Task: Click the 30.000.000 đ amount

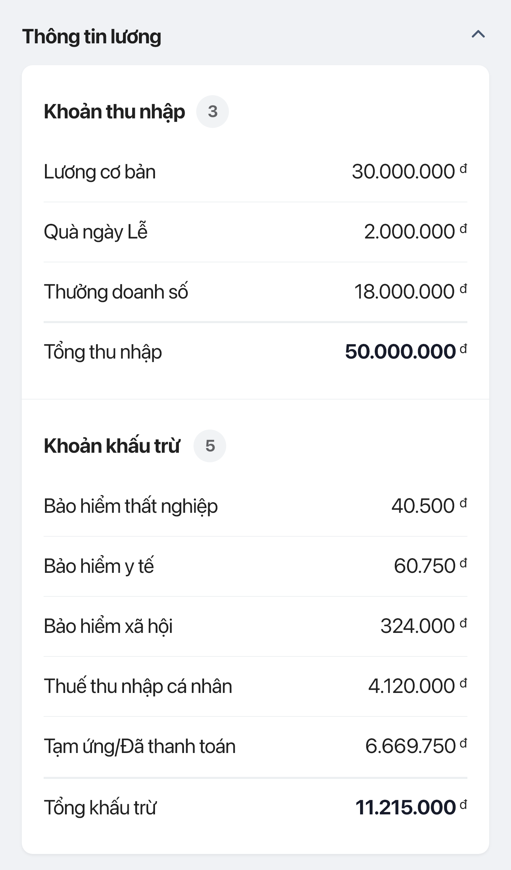Action: pyautogui.click(x=408, y=171)
